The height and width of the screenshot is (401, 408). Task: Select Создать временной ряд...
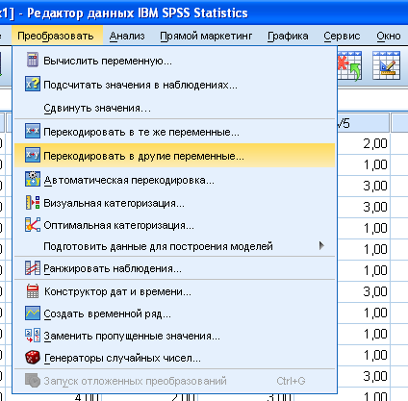174,313
